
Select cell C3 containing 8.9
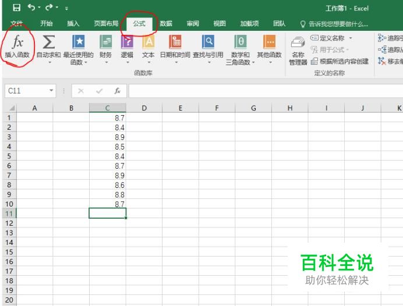click(x=108, y=137)
